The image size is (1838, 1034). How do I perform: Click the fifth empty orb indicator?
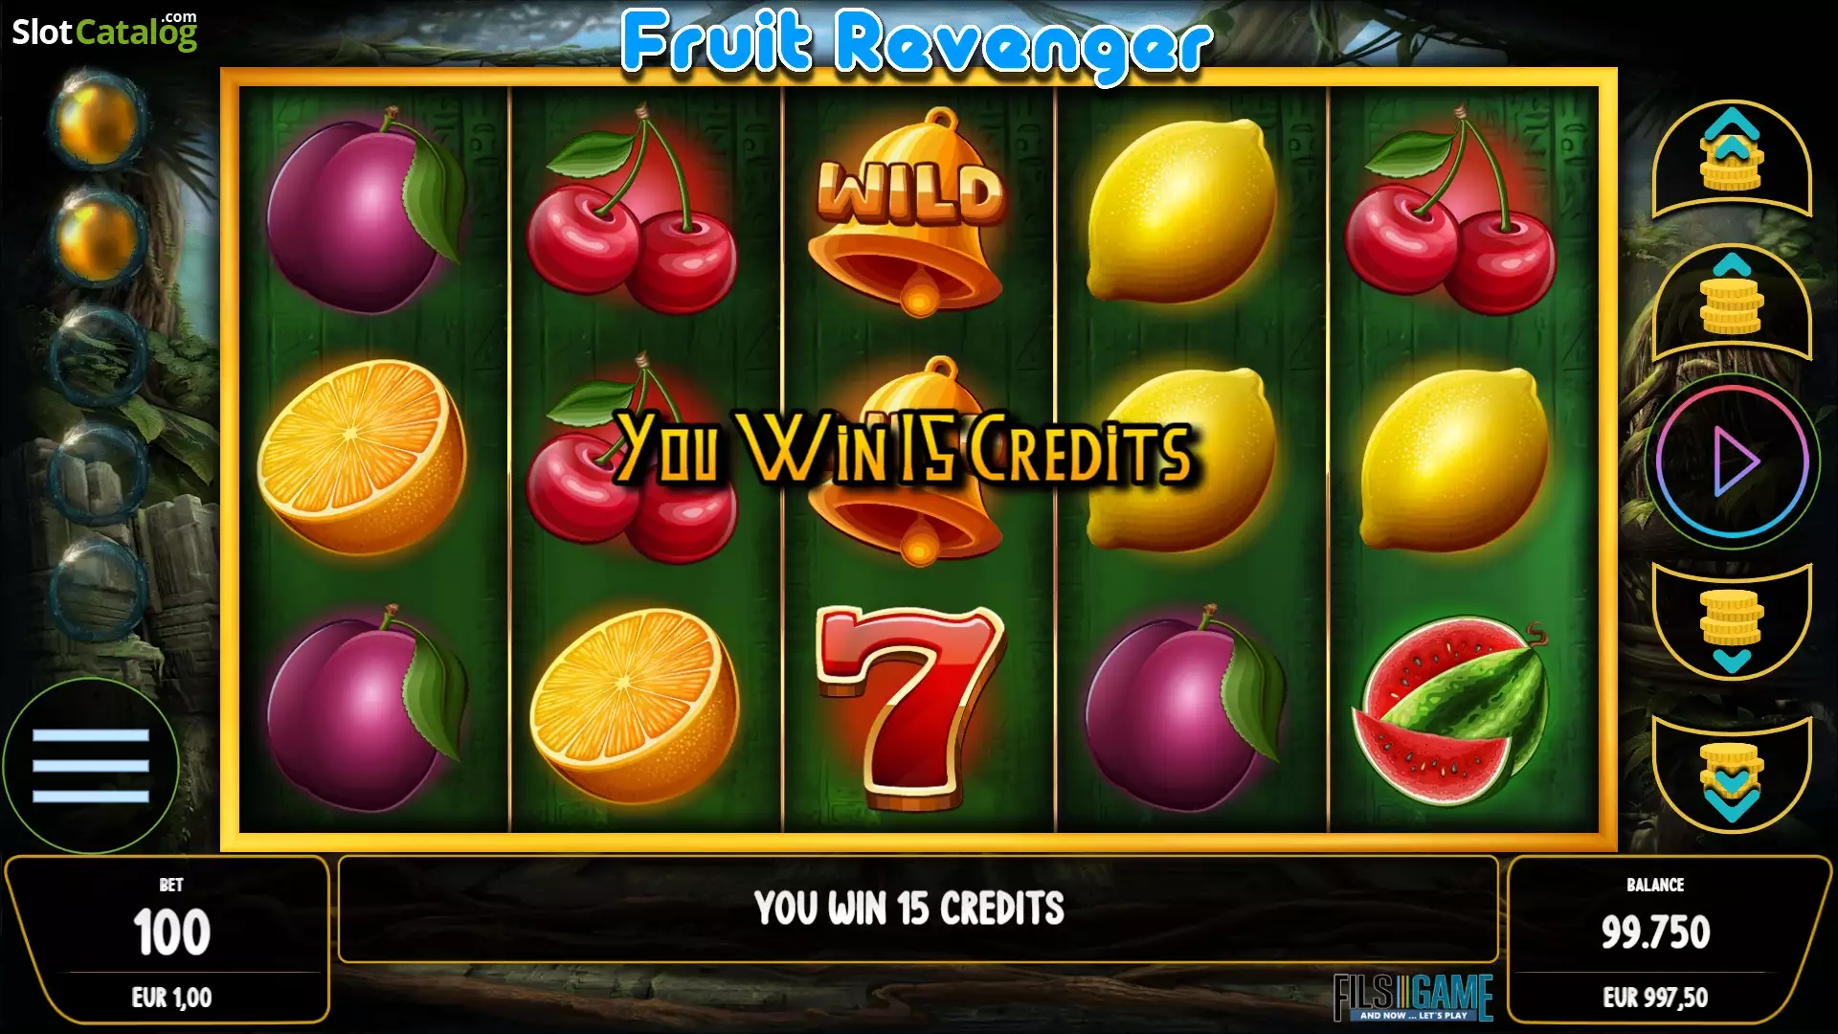point(97,586)
